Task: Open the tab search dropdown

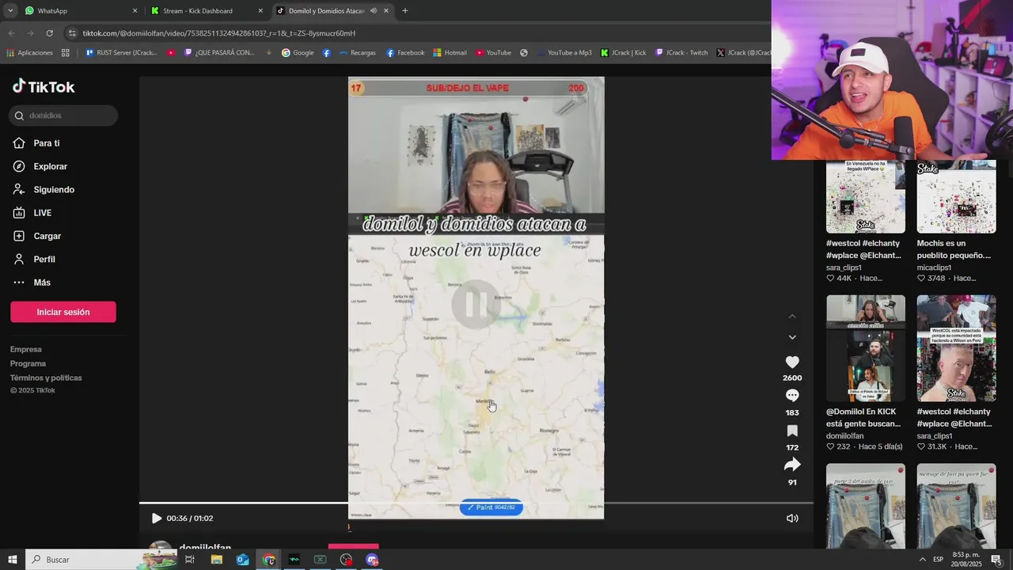Action: coord(10,11)
